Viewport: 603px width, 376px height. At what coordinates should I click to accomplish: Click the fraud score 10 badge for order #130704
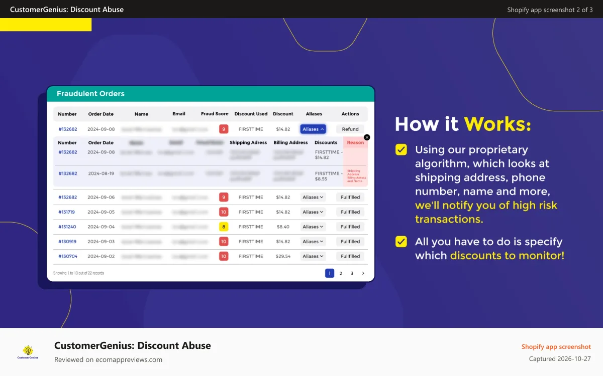point(224,256)
